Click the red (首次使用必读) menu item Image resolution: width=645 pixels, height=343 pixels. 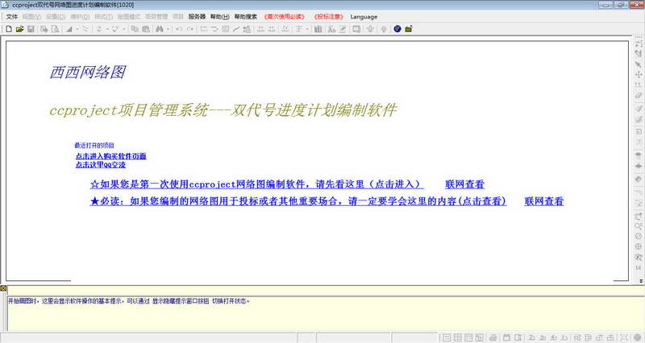pyautogui.click(x=285, y=17)
